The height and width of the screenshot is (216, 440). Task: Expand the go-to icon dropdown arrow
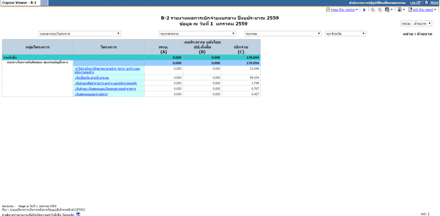392,9
